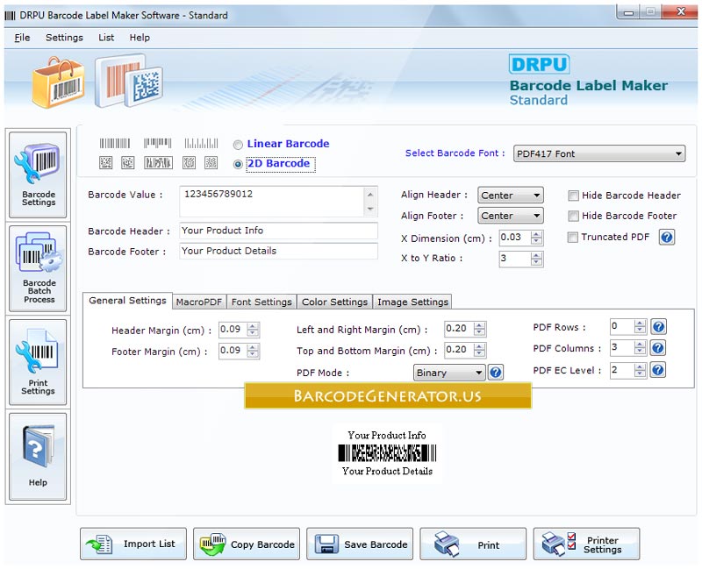Click the shopping bag barcode logo
Viewport: 702px width, 569px height.
[x=58, y=82]
